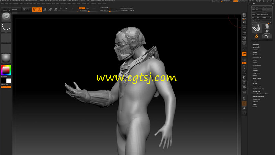Viewport: 275px width, 155px height.
Task: Select the large current tool thumbnail
Action: pyautogui.click(x=257, y=29)
